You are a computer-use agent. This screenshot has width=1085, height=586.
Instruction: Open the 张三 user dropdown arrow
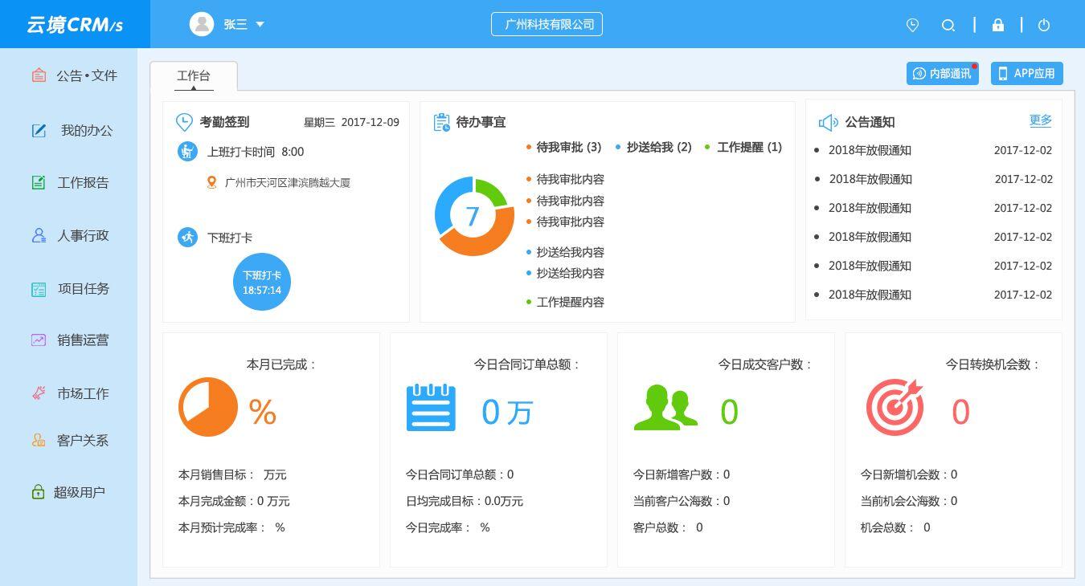click(x=260, y=24)
